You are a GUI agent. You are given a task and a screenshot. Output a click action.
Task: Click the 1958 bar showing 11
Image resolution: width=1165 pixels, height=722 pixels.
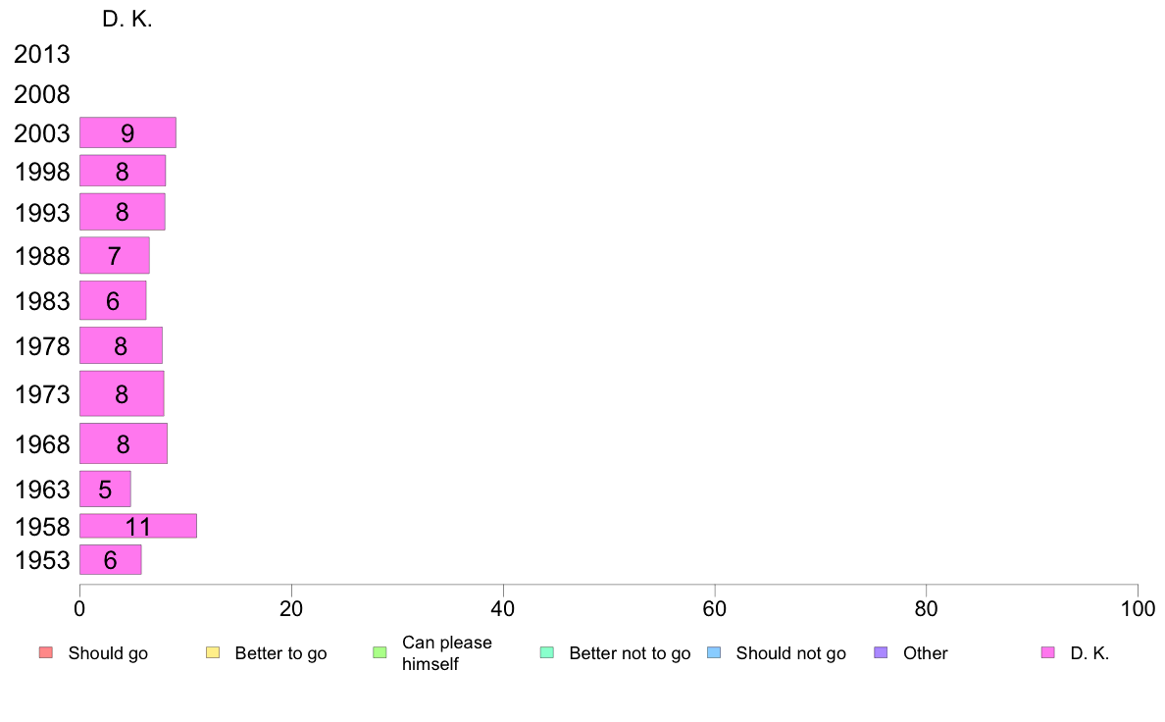click(x=138, y=526)
